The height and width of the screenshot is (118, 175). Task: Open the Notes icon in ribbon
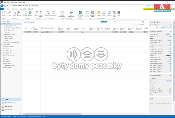pos(99,12)
